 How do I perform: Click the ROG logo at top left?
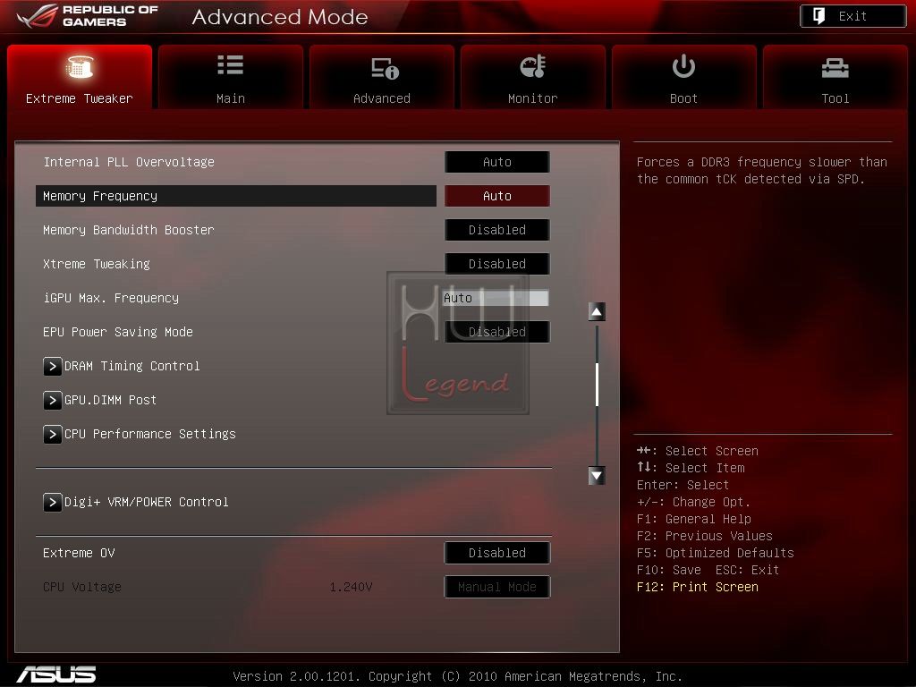(x=88, y=16)
